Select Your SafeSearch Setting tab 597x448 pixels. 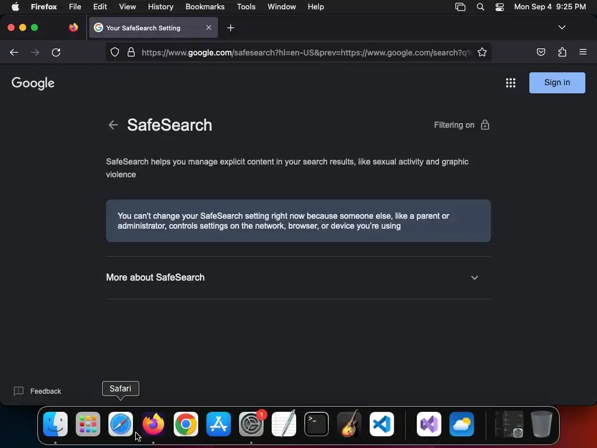(153, 28)
